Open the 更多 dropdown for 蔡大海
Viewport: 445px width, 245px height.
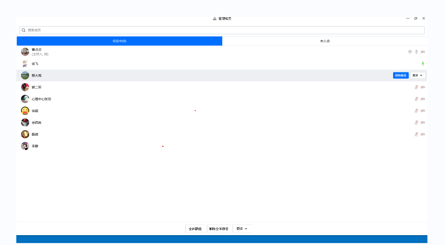[418, 75]
